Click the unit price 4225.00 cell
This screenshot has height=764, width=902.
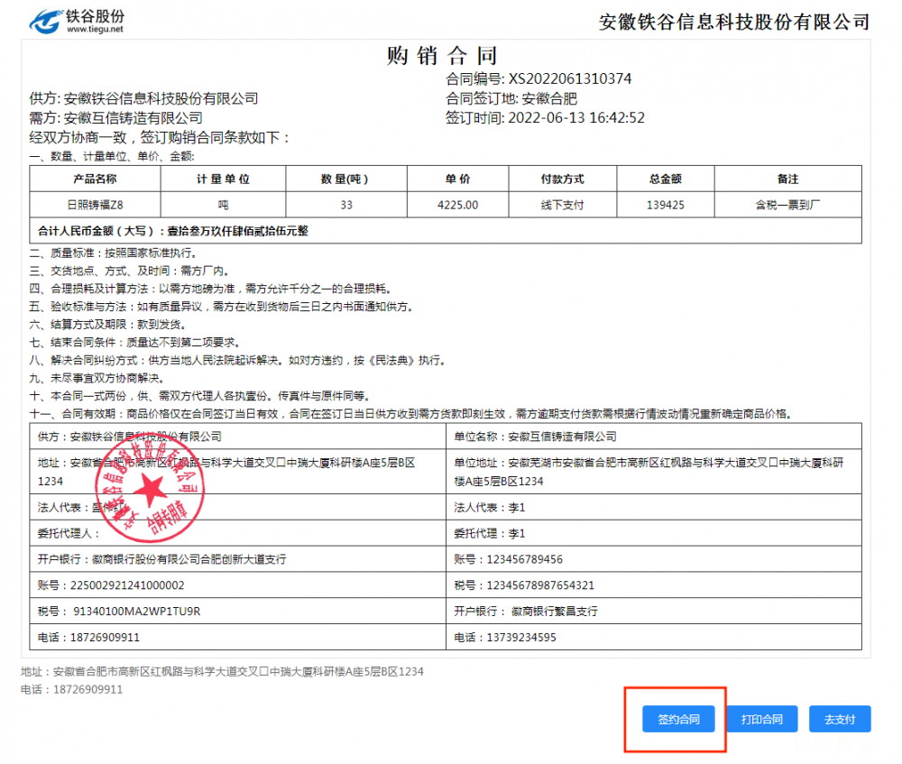457,205
